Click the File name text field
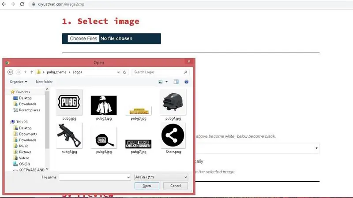The height and width of the screenshot is (198, 353). click(x=92, y=177)
